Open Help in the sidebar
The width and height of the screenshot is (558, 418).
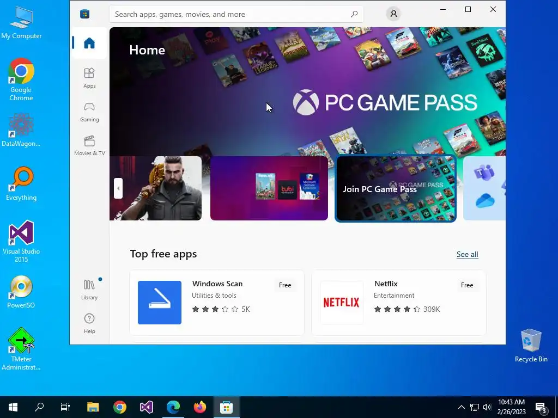[x=89, y=323]
